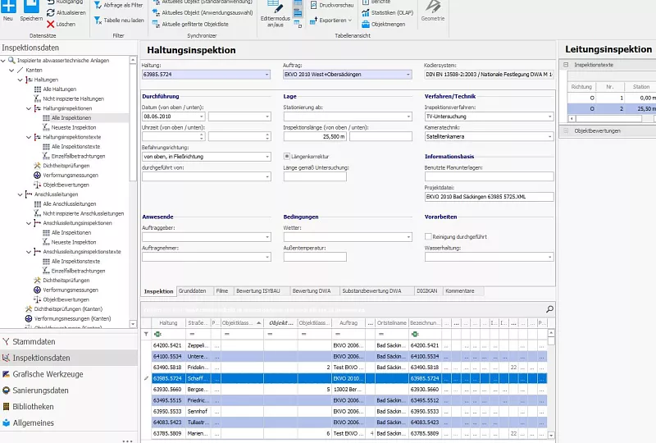Switch to the Bewertung DWA tab
Screen dimensions: 656x443
click(x=312, y=291)
